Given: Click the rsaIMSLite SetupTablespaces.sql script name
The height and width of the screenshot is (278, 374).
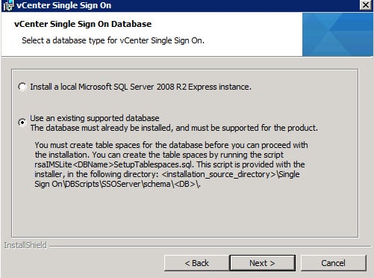Looking at the screenshot, I should (x=113, y=164).
